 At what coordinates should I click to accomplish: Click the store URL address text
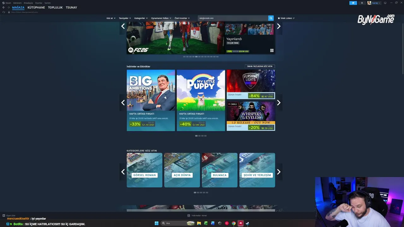click(x=24, y=12)
